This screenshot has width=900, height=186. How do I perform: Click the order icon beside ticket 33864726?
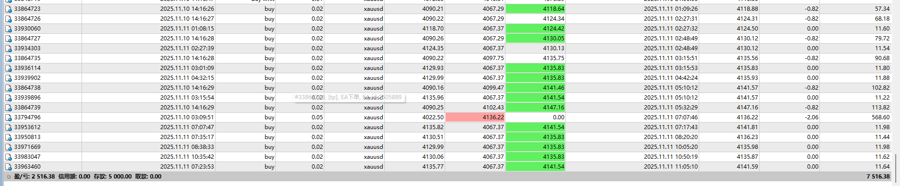(8, 19)
